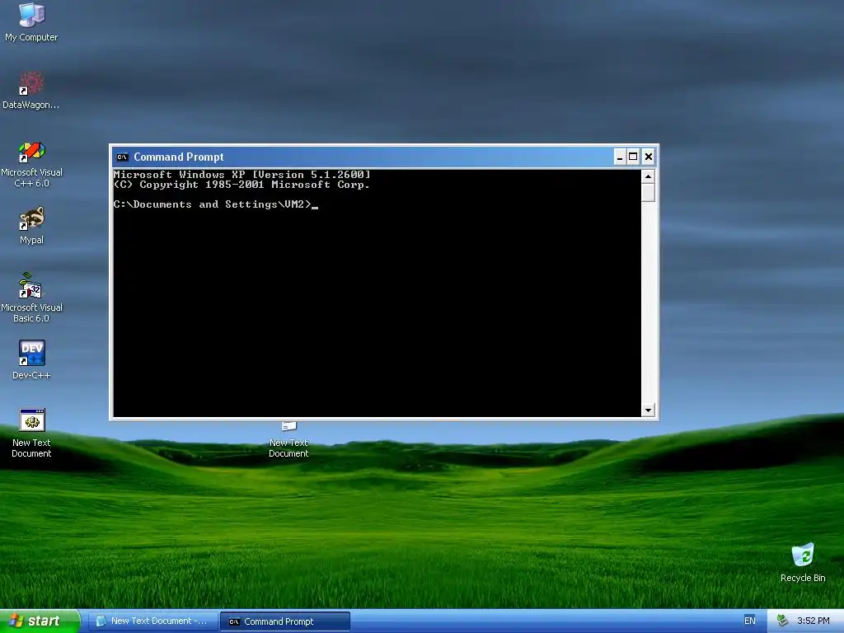Select the Dev-C++ desktop shortcut
The height and width of the screenshot is (633, 844).
(x=31, y=359)
